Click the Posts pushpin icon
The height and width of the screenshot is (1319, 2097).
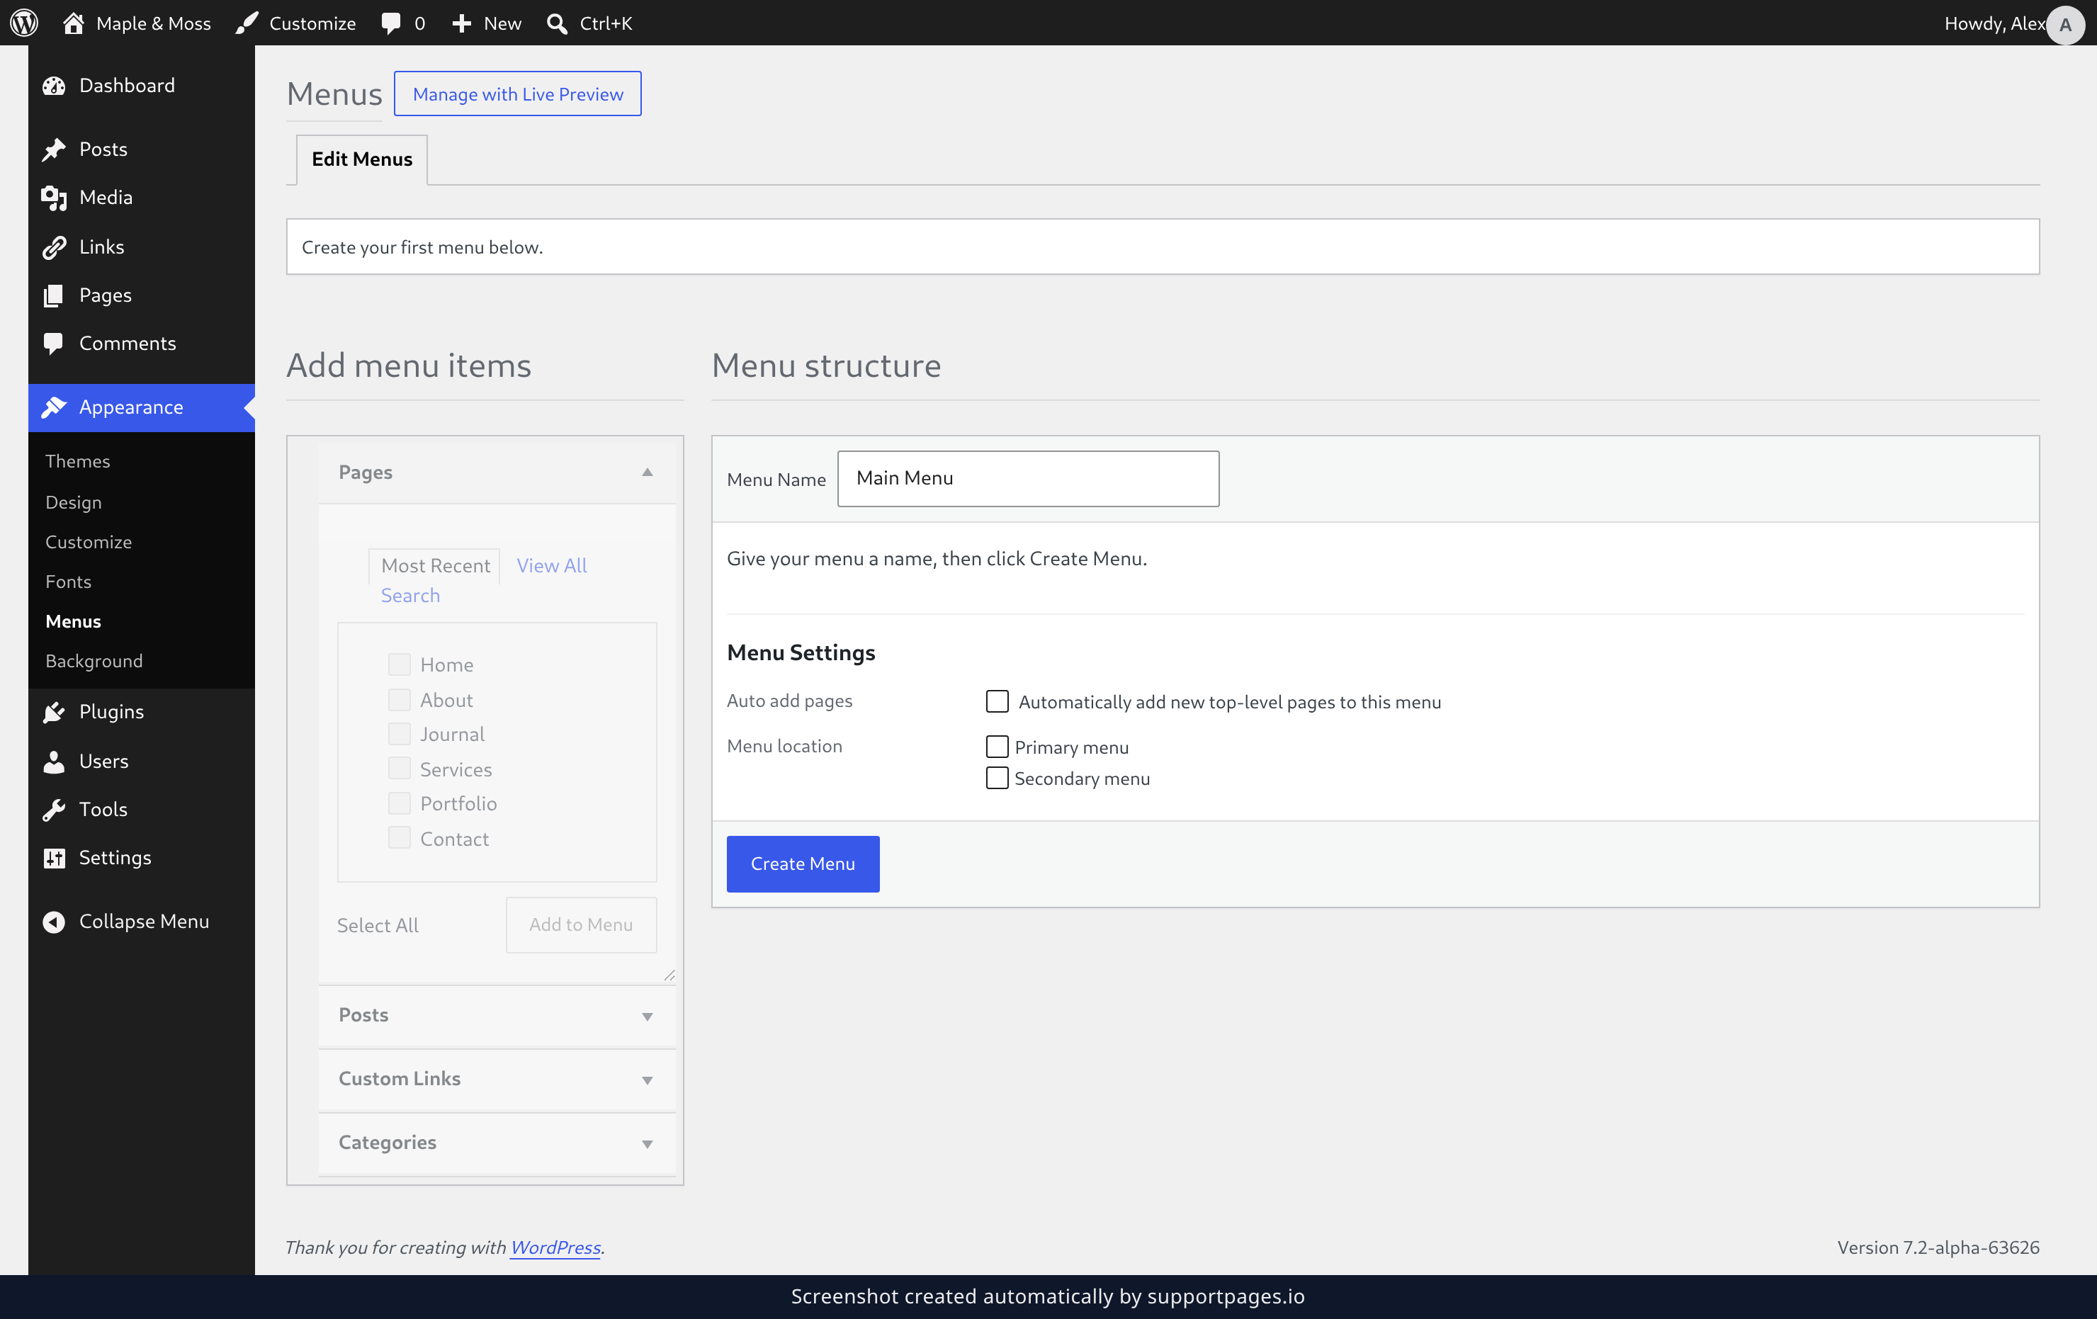tap(54, 149)
